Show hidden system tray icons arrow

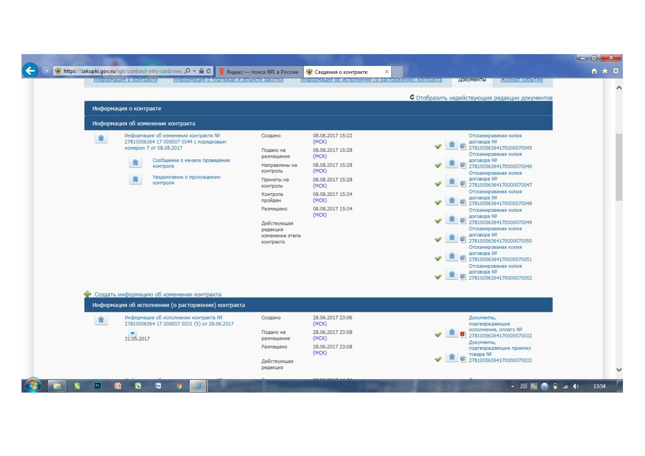pyautogui.click(x=512, y=386)
